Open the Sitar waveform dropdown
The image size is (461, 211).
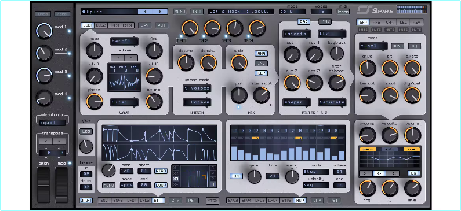click(x=125, y=102)
